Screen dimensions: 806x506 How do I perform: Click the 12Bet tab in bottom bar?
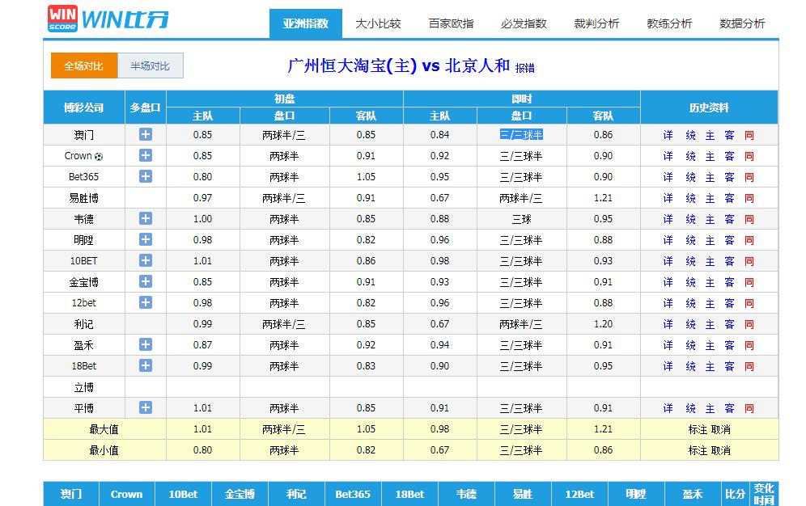[x=579, y=494]
